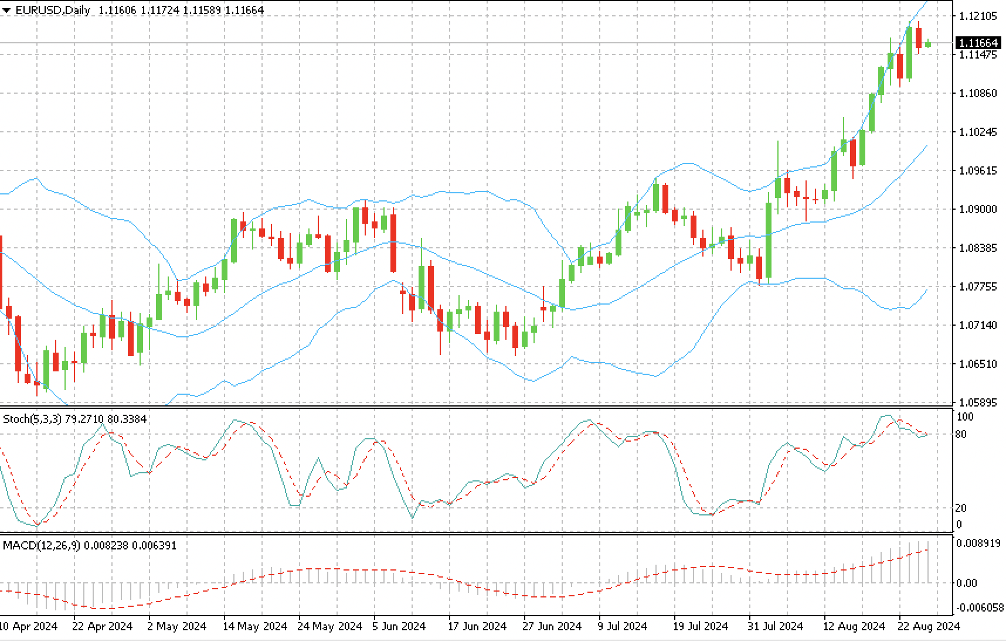Select the 1.05895 price axis label
Image resolution: width=1006 pixels, height=642 pixels.
pyautogui.click(x=976, y=402)
